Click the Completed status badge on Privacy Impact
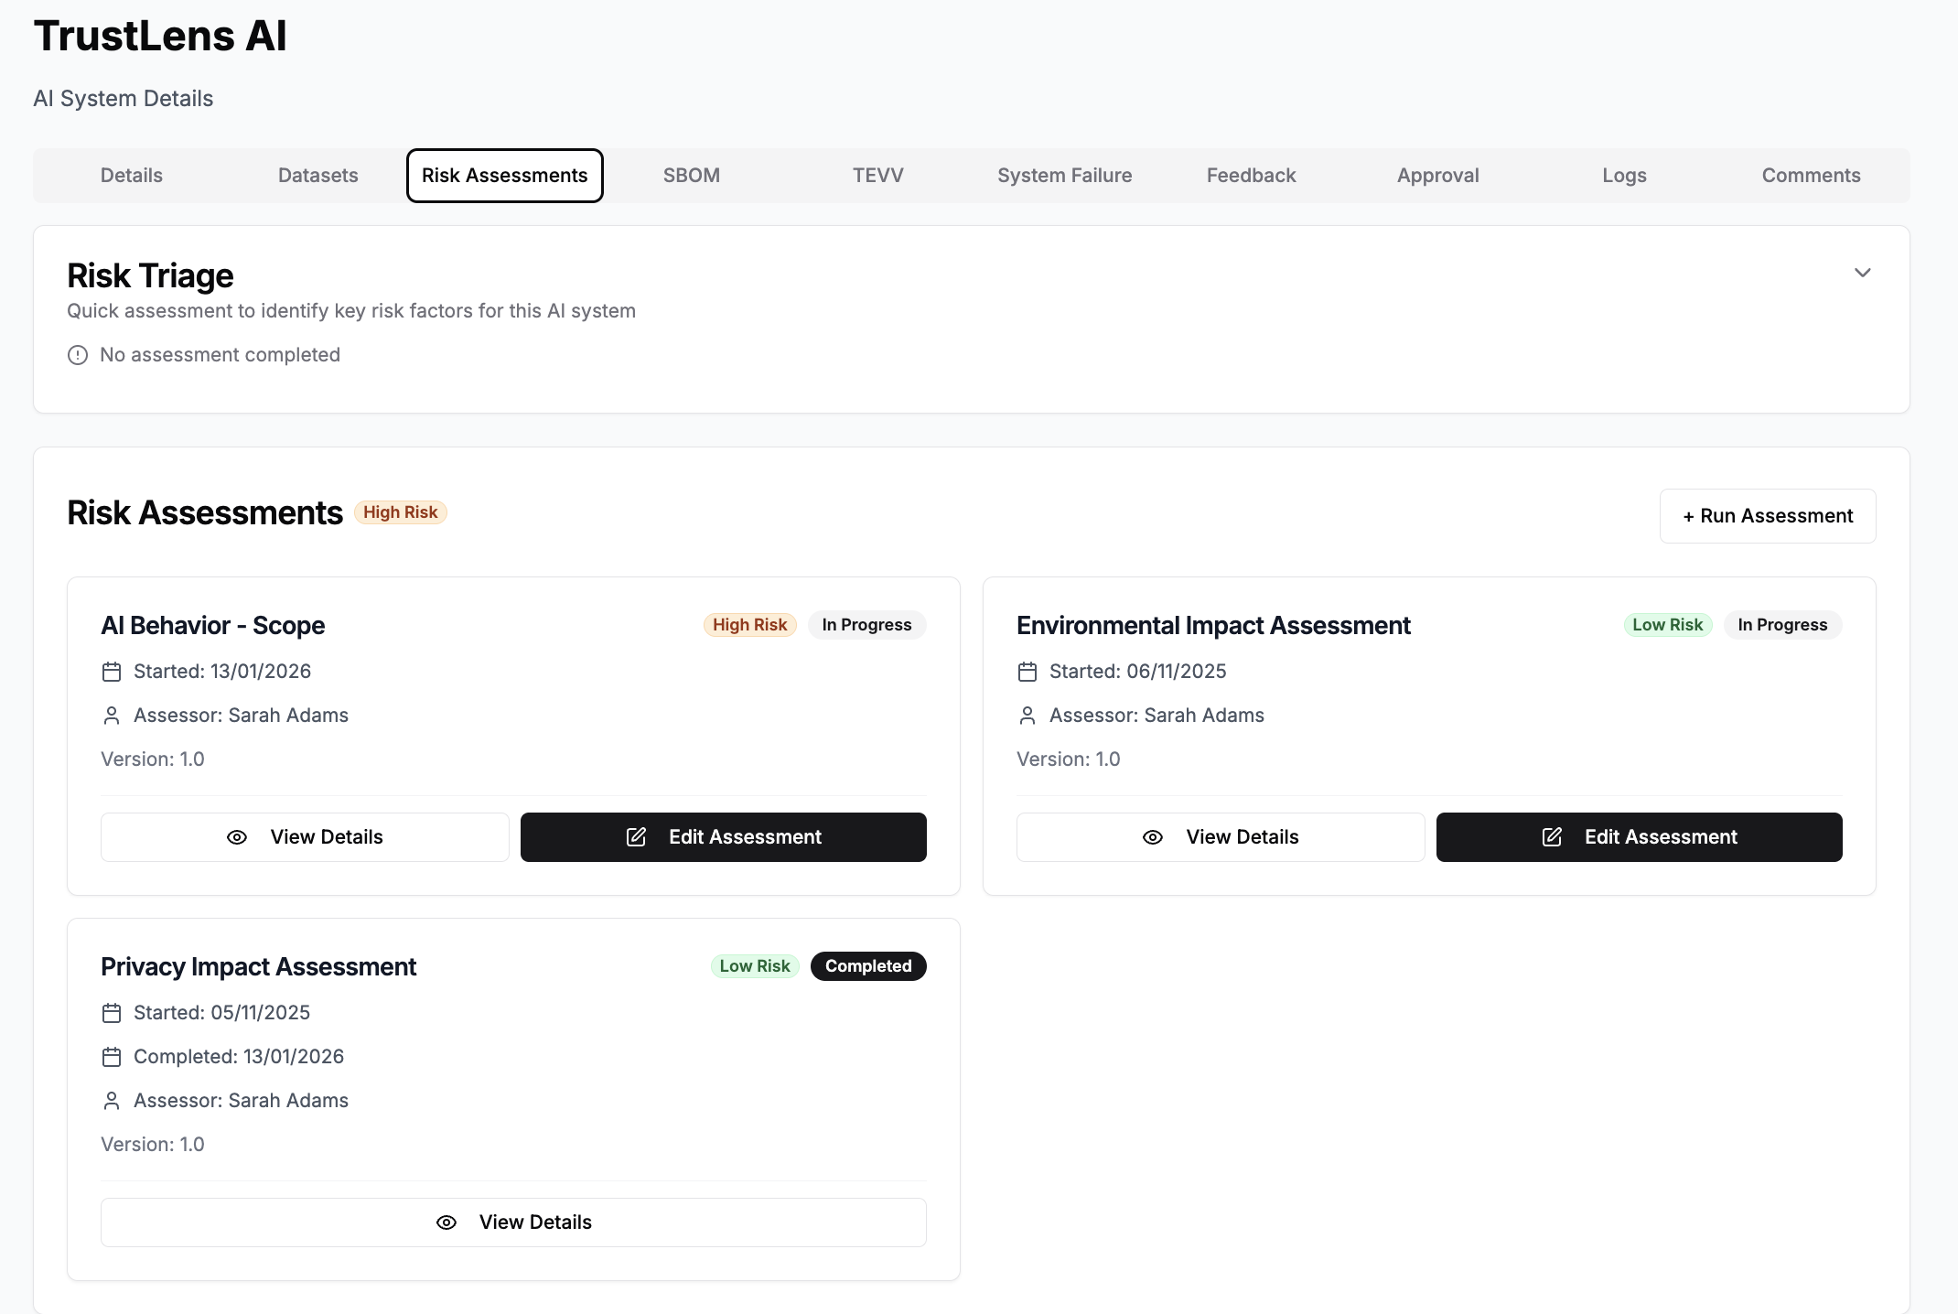Image resolution: width=1958 pixels, height=1314 pixels. click(x=868, y=966)
